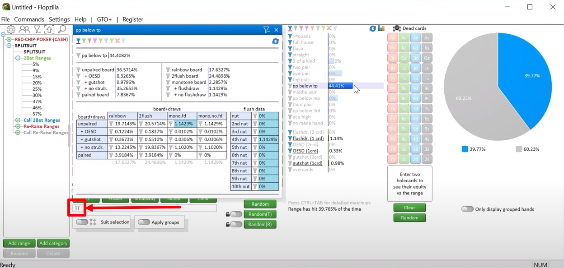Viewport: 564px width, 268px height.
Task: Collapse the 2Bet Ranges tree node
Action: point(18,58)
